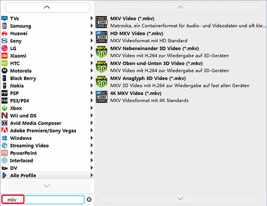Open the Motorola category
Screen dimensions: 267x206
tap(47, 71)
